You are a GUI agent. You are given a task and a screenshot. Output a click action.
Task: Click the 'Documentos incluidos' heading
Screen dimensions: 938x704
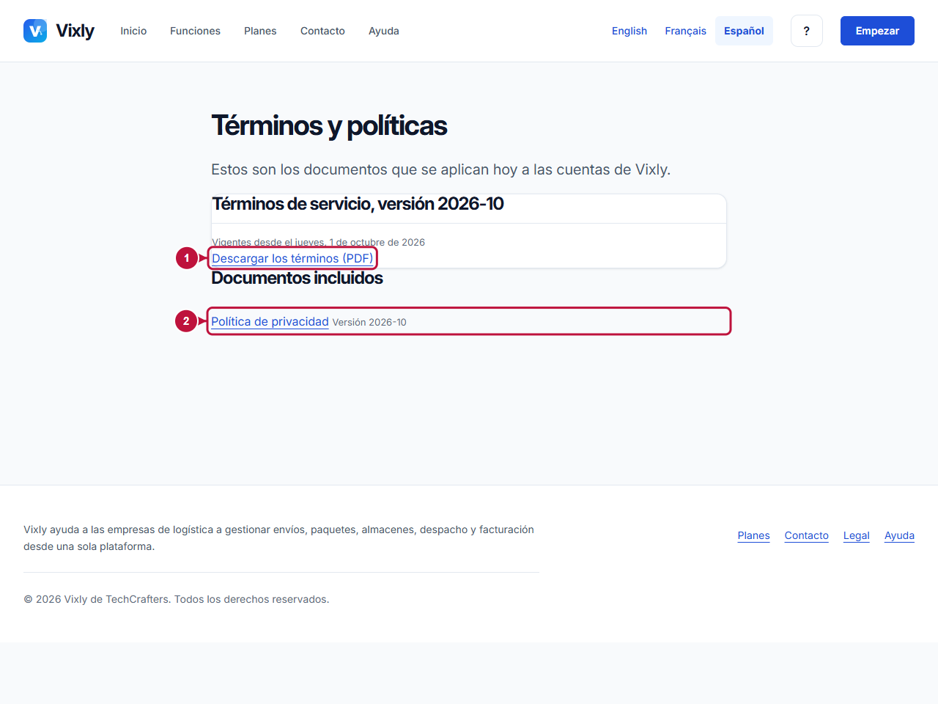pyautogui.click(x=297, y=278)
